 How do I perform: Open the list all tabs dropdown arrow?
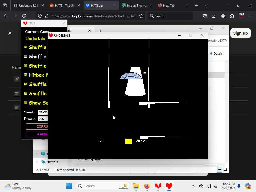tap(206, 5)
